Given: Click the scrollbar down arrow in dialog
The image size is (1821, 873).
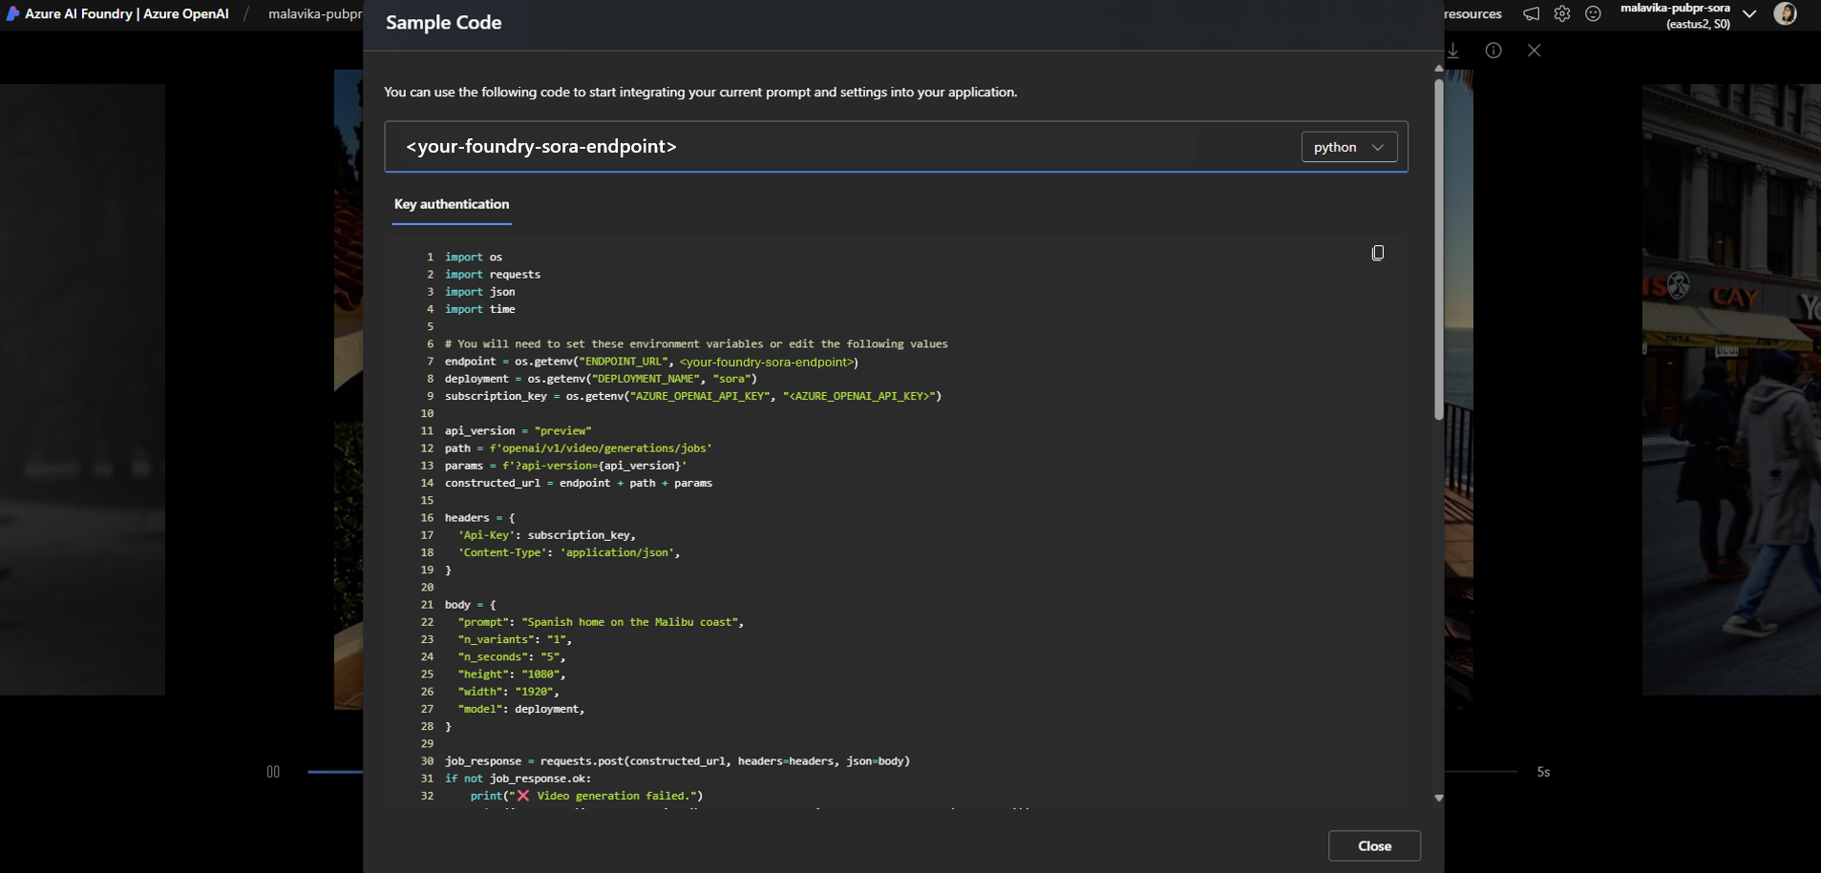Looking at the screenshot, I should click(x=1438, y=798).
